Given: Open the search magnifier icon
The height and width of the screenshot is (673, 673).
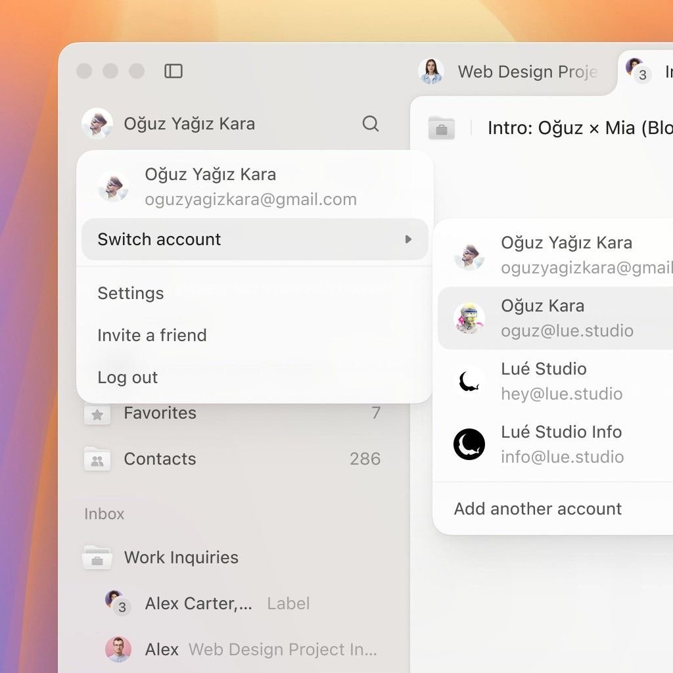Looking at the screenshot, I should pos(371,124).
